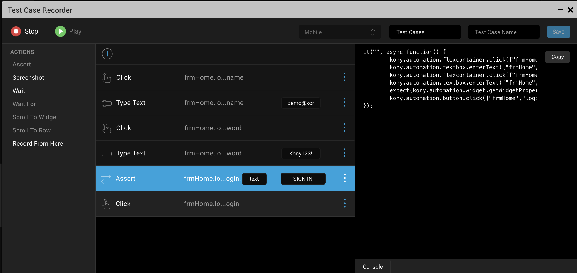Click the plus icon to add a new action
The width and height of the screenshot is (577, 273).
click(107, 54)
